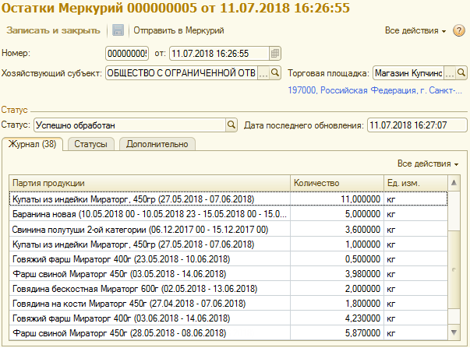
Task: Click Отправить в Меркурий button
Action: (178, 30)
